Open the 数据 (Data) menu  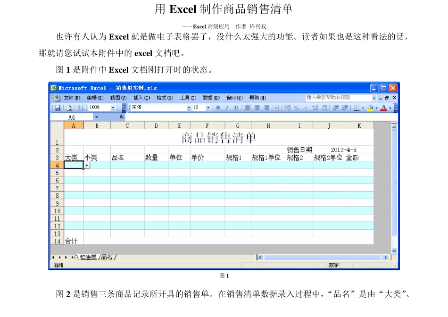point(211,98)
